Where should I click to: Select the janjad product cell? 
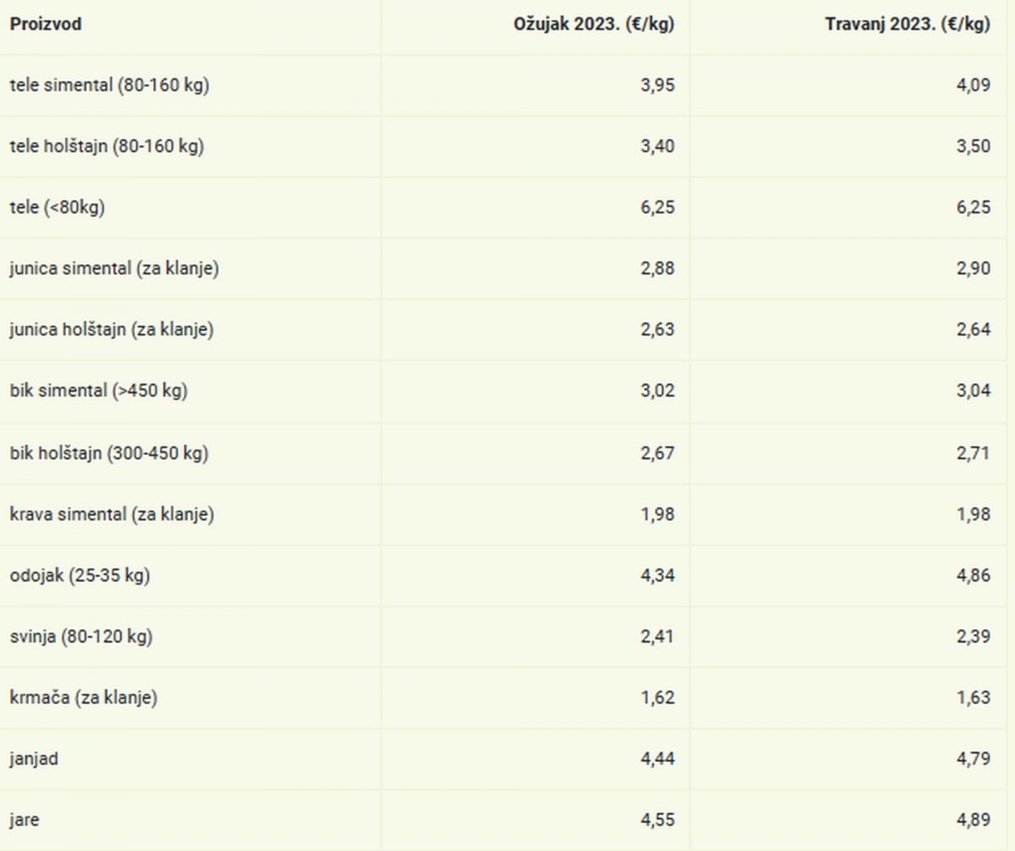(x=34, y=759)
